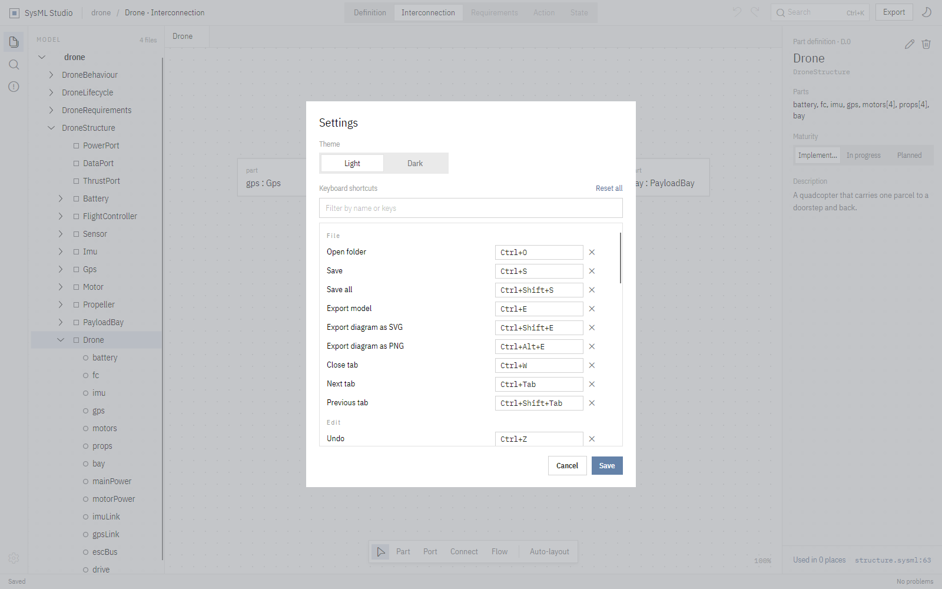The height and width of the screenshot is (589, 942).
Task: Open the model files sidebar icon
Action: coord(14,42)
